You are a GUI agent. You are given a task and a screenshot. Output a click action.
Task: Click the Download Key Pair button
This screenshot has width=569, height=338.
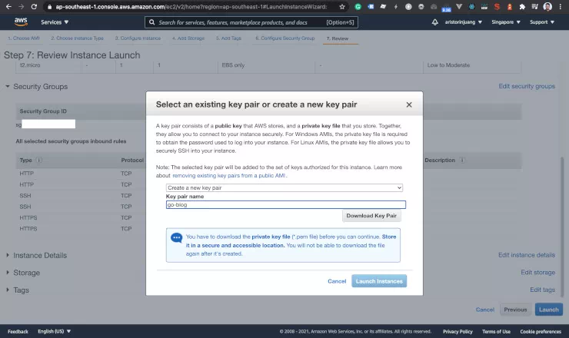click(371, 216)
